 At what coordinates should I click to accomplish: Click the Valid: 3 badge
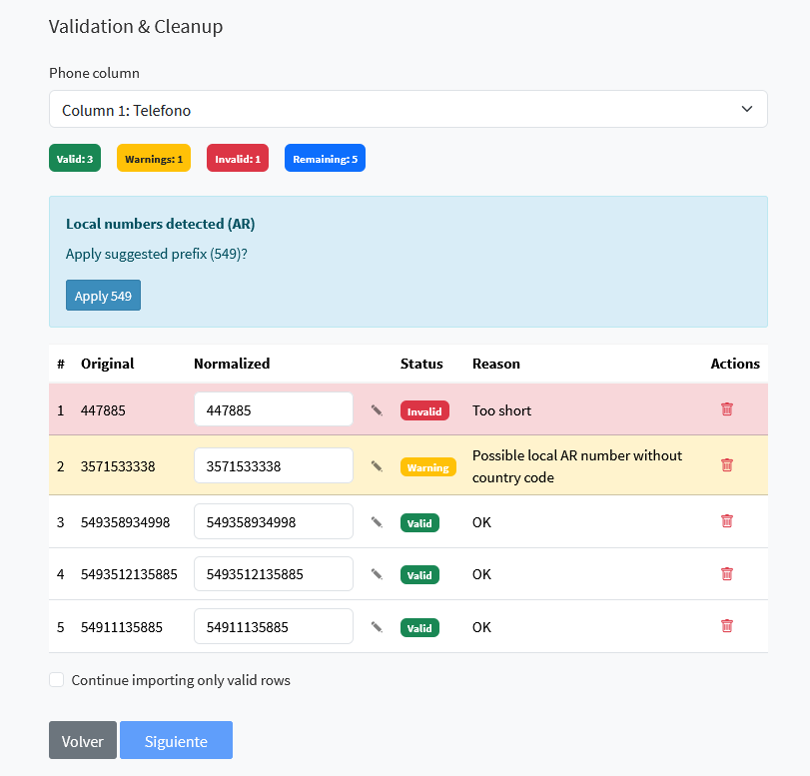coord(75,158)
